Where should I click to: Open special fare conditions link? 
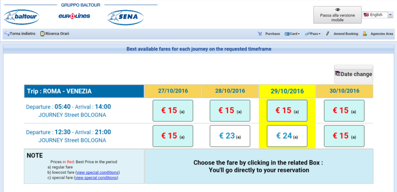pyautogui.click(x=96, y=178)
